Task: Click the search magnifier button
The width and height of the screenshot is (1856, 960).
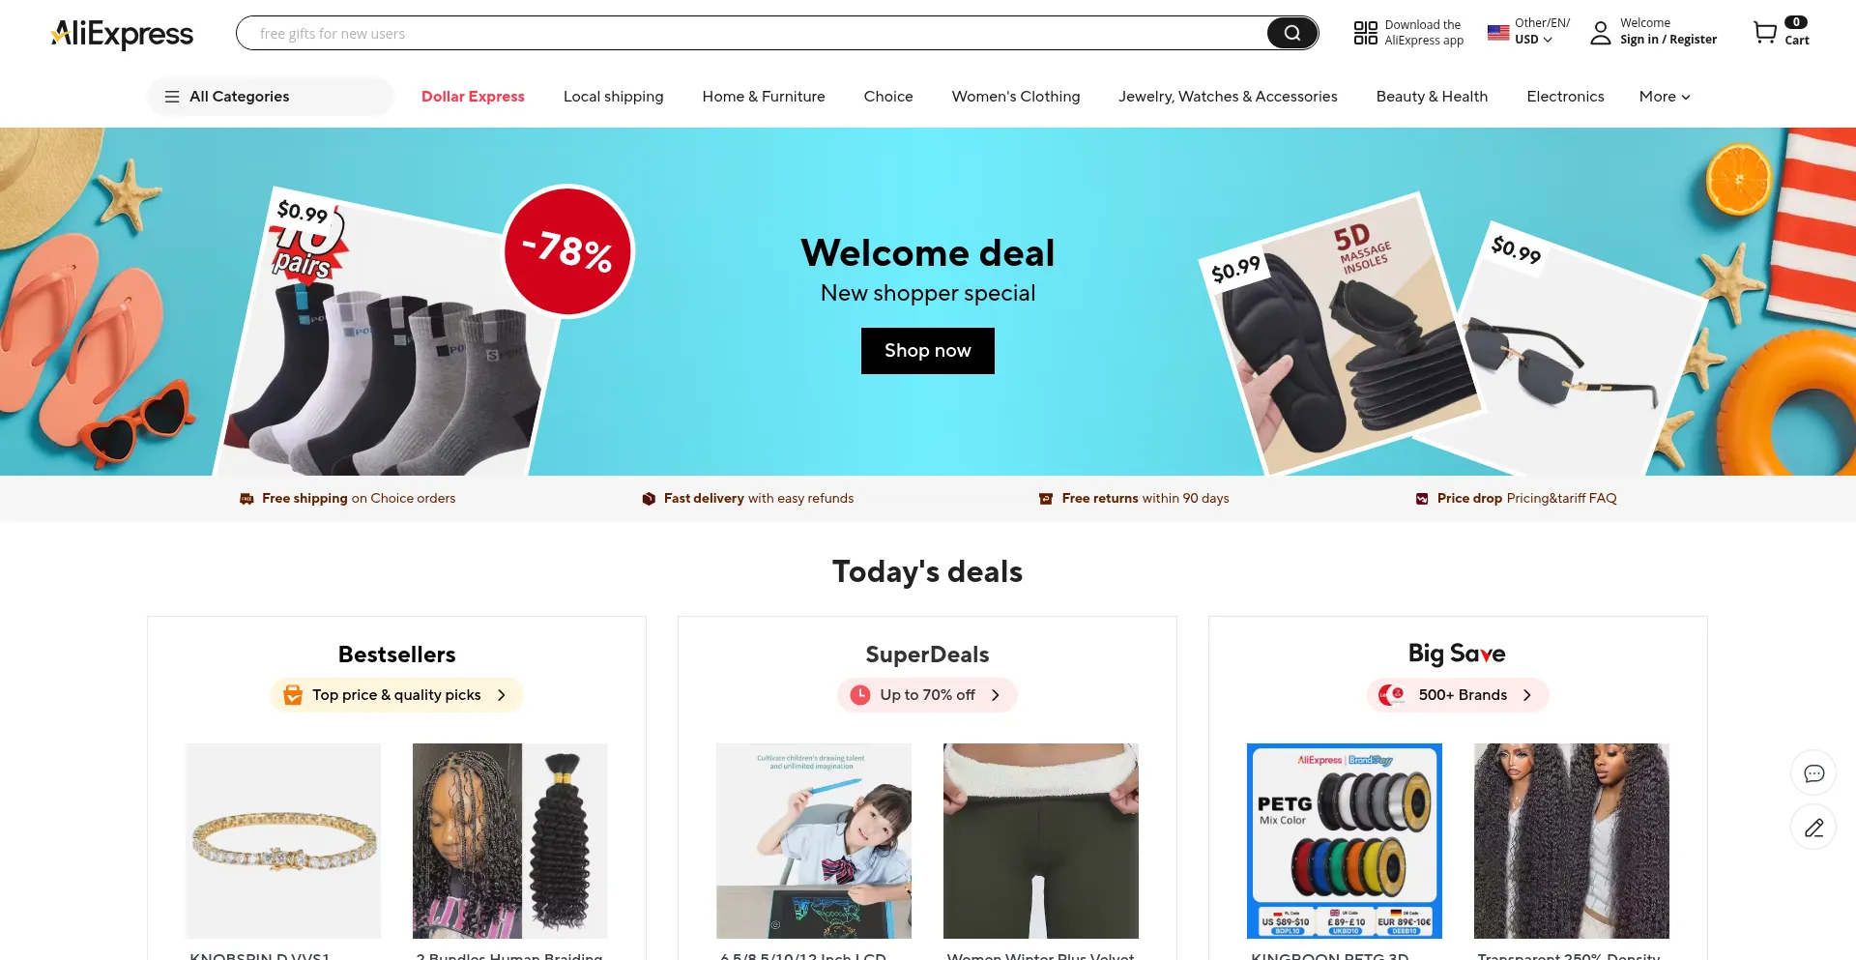Action: point(1291,34)
